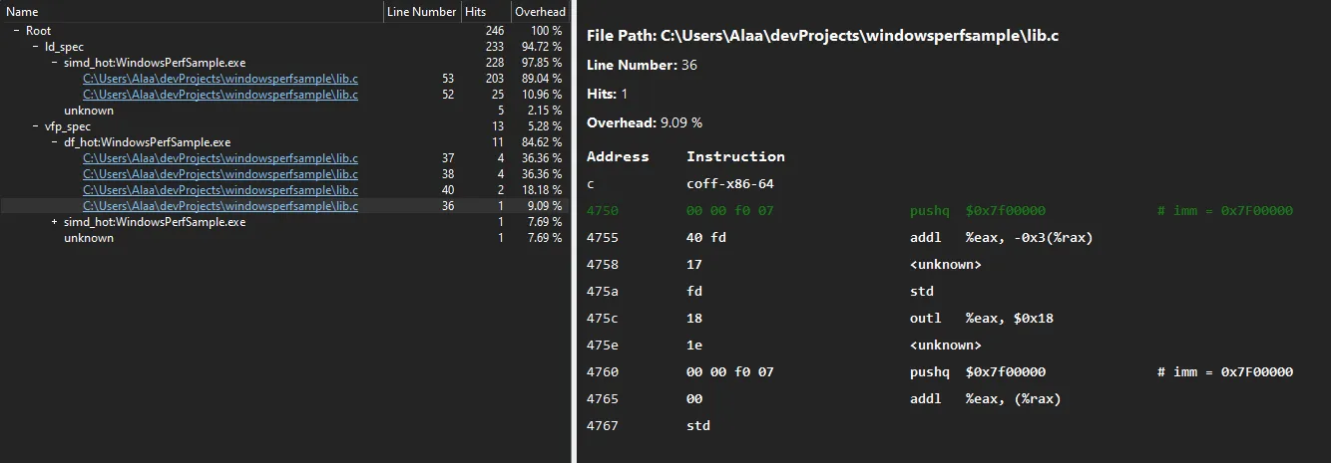Screen dimensions: 1331x463
Task: Open the lib.c link for line 52
Action: pyautogui.click(x=220, y=95)
